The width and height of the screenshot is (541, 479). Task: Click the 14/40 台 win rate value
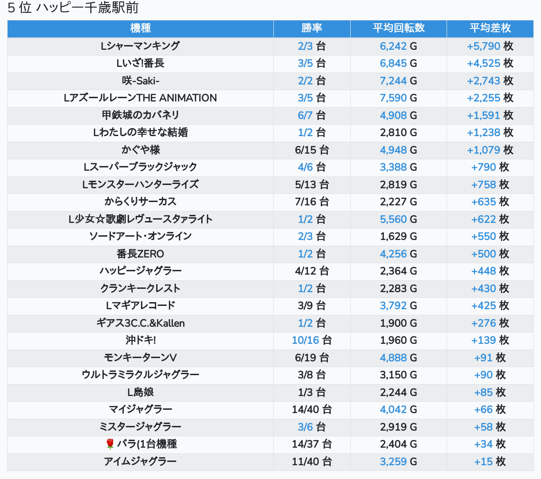(x=312, y=410)
